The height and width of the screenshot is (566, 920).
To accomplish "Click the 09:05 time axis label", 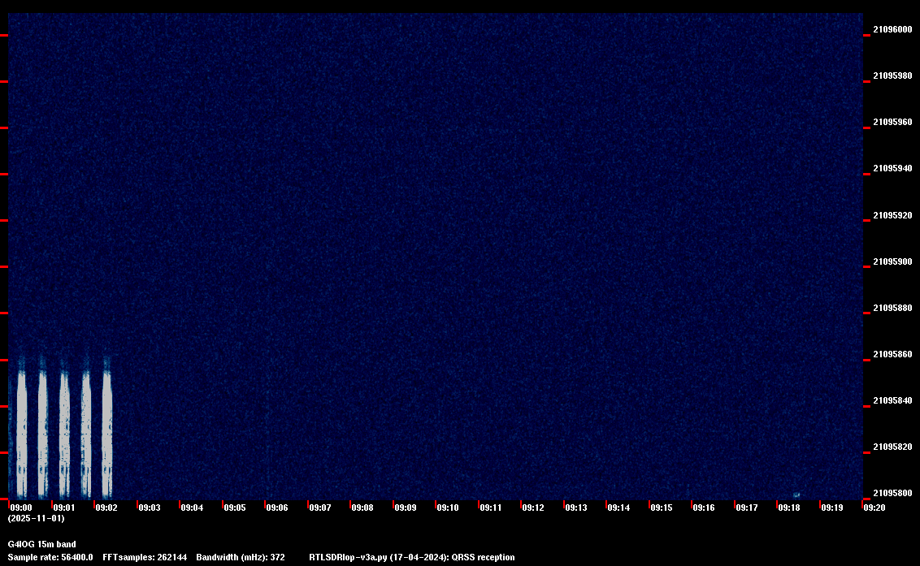I will click(x=235, y=508).
